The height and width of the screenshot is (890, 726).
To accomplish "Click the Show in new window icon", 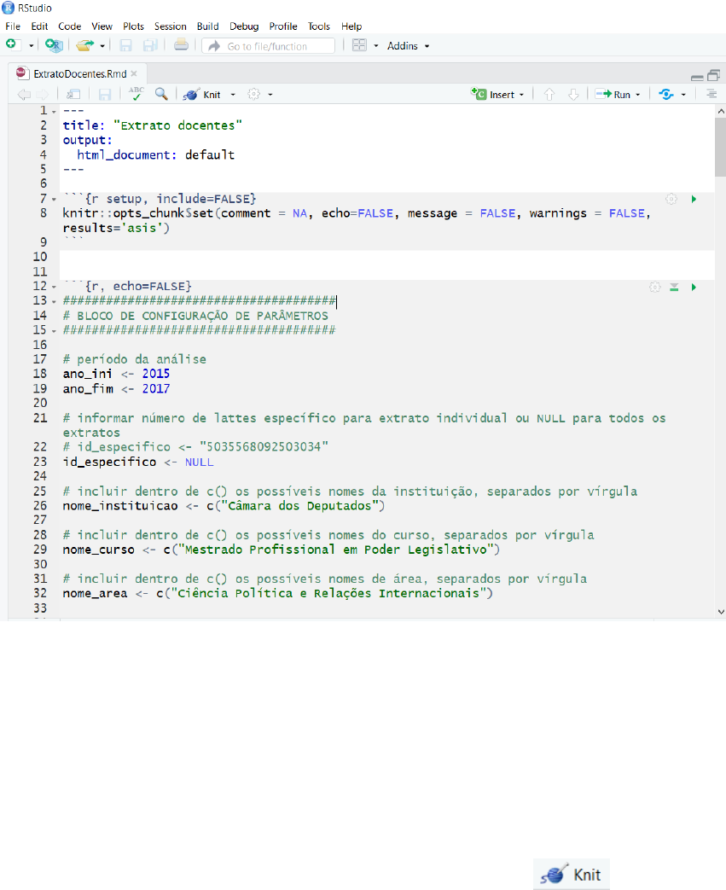I will pos(73,94).
